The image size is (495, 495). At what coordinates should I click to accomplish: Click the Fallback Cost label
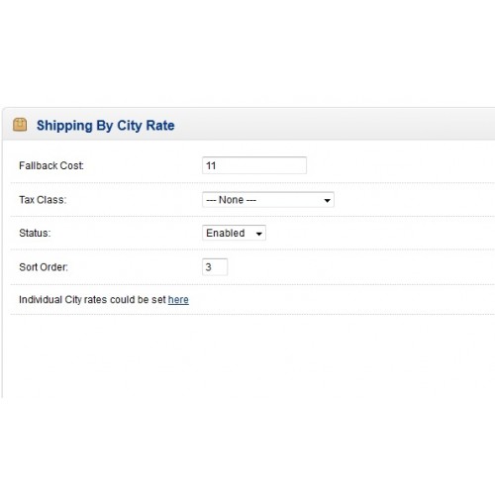tap(51, 165)
